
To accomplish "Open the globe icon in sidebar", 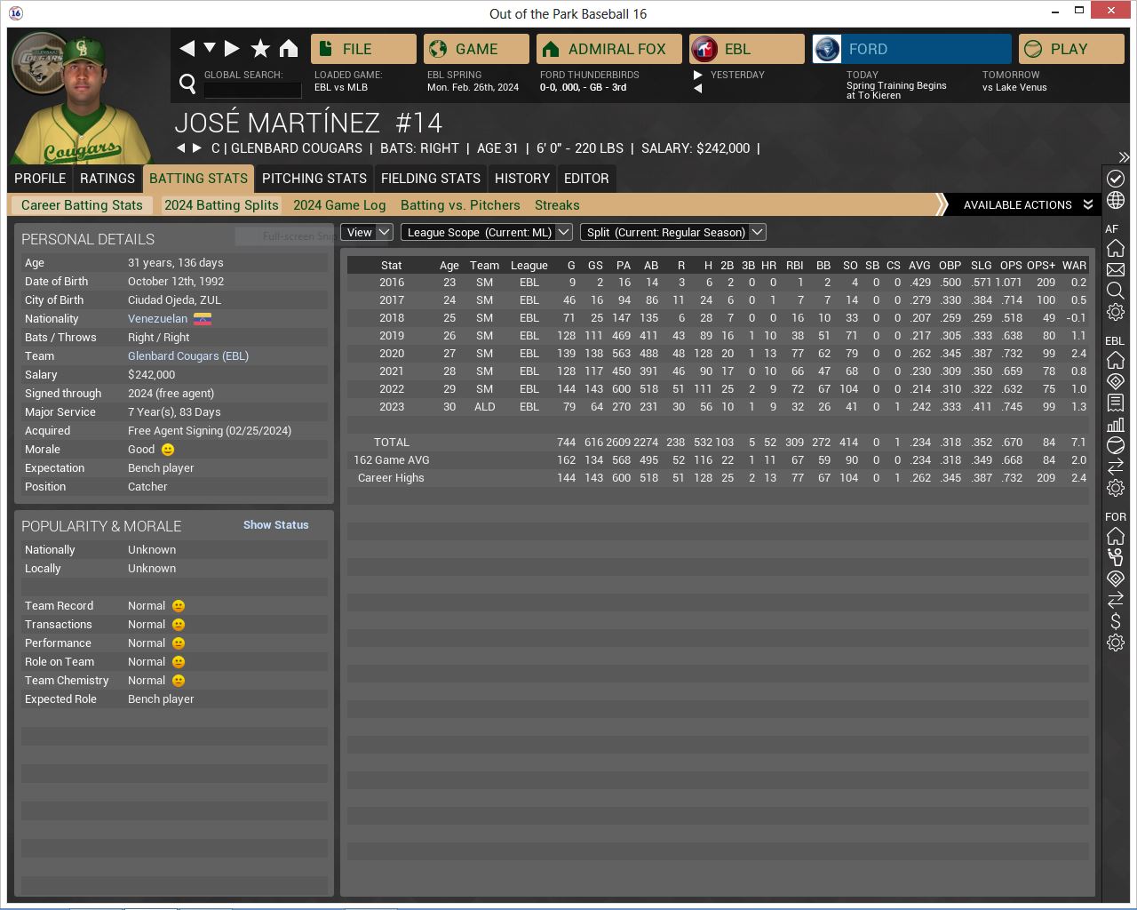I will point(1116,200).
